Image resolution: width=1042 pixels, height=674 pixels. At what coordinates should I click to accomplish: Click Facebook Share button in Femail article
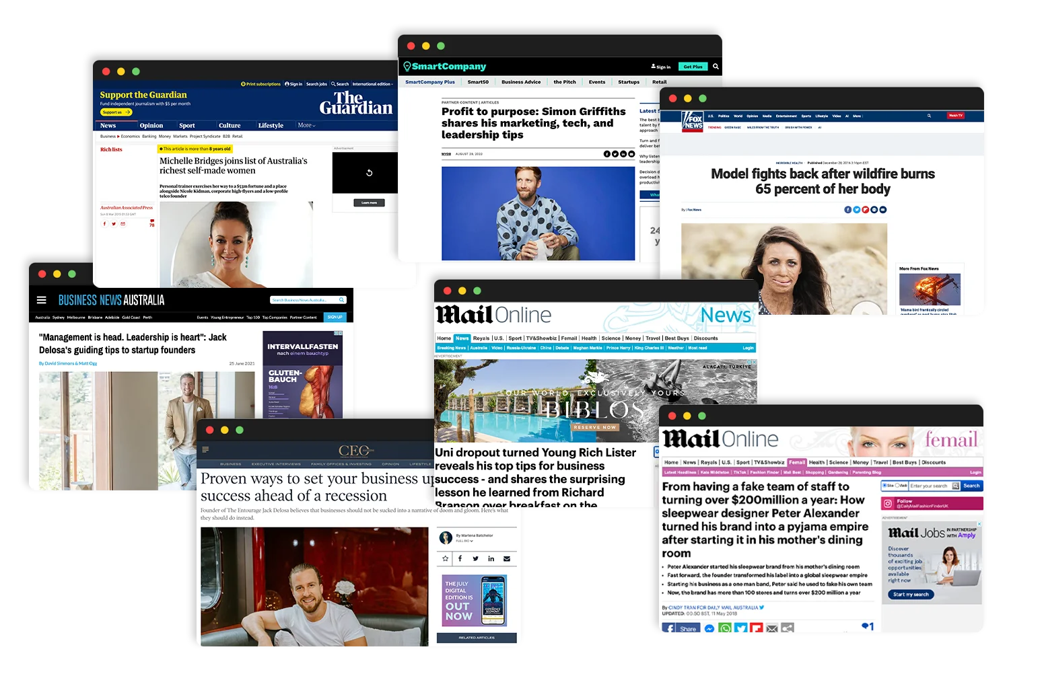click(681, 628)
